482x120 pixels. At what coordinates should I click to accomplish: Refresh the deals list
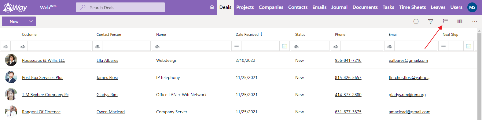click(x=416, y=21)
